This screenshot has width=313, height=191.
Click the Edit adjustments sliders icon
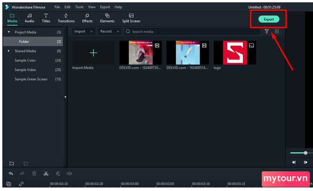[x=58, y=174]
